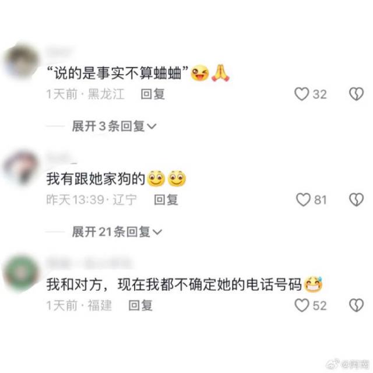Expand 展开3条回复 replies
The height and width of the screenshot is (373, 373).
click(x=114, y=126)
